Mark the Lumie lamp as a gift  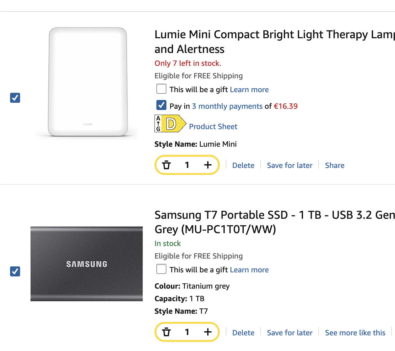tap(161, 89)
